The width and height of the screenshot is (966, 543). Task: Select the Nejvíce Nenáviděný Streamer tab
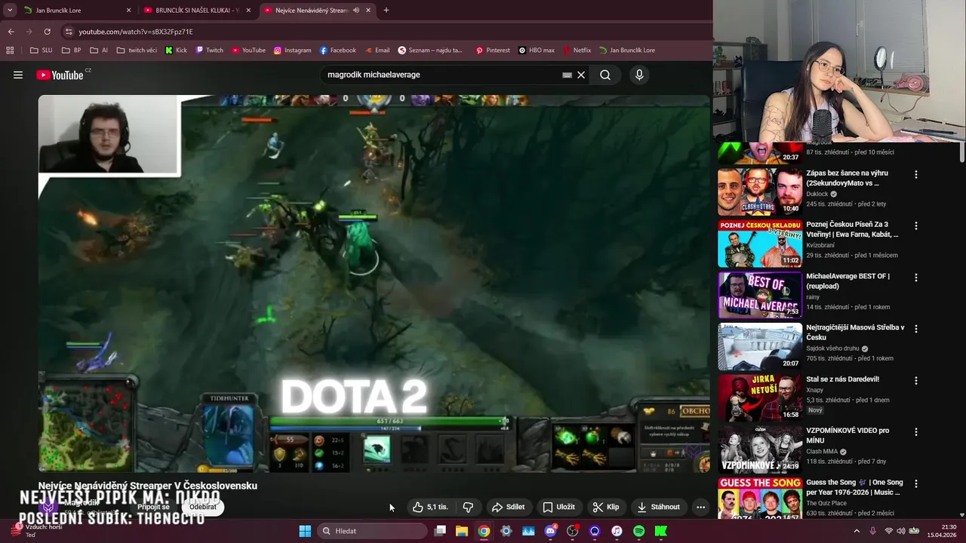pyautogui.click(x=318, y=11)
